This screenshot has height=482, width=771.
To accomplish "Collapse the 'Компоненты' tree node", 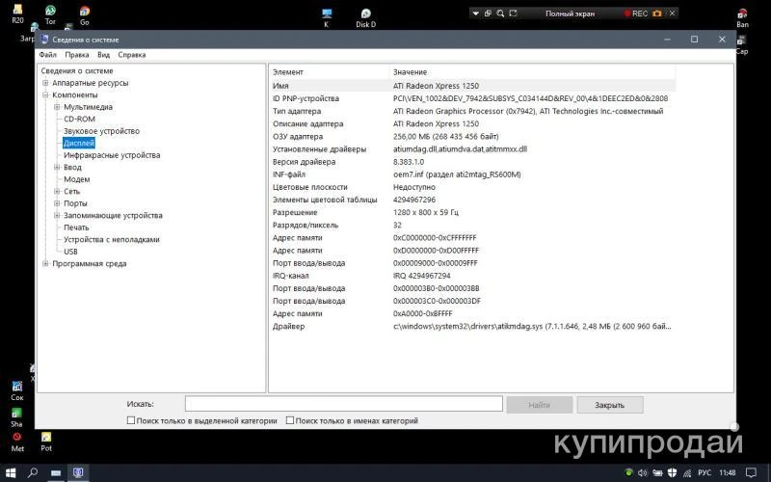I will (45, 95).
